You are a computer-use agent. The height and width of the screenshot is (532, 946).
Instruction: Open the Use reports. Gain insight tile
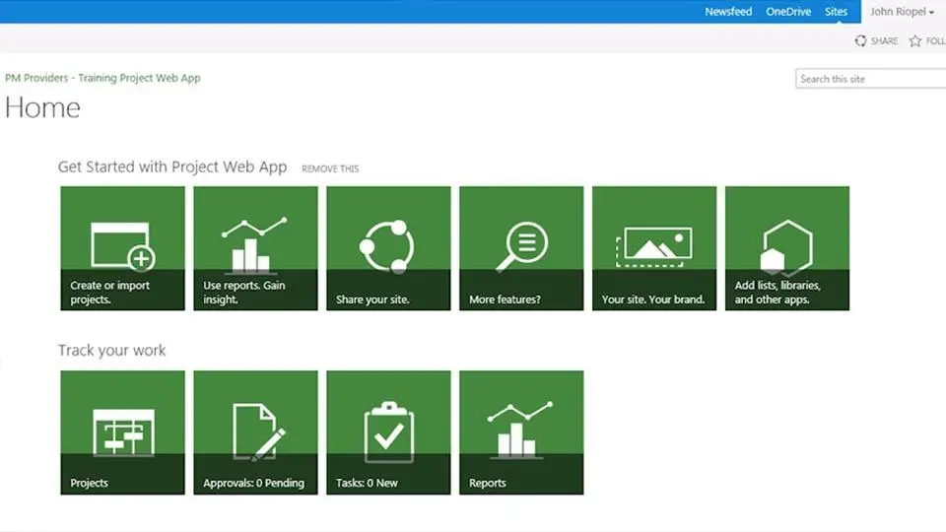(256, 248)
